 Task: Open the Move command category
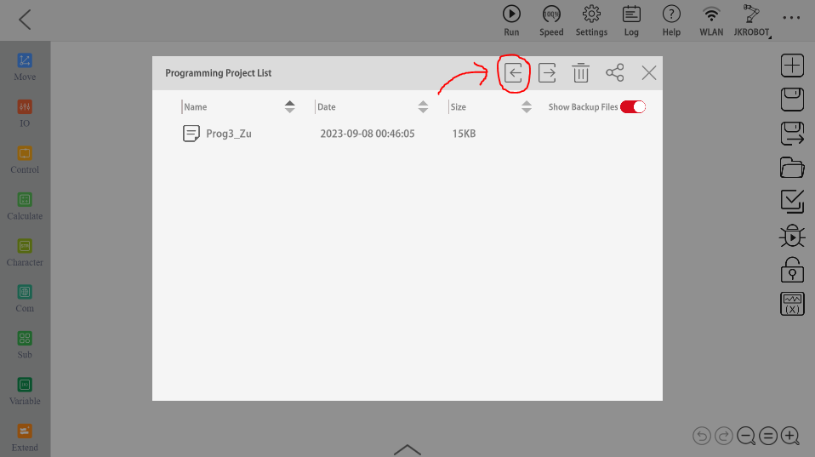25,66
